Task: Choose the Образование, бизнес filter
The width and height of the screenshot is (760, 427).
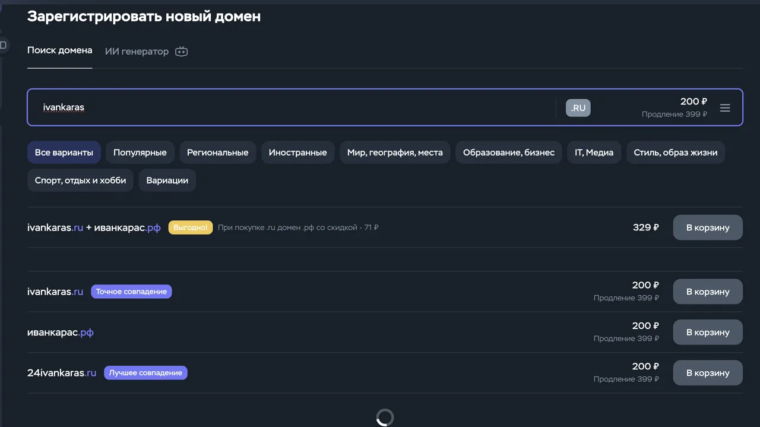Action: click(x=509, y=153)
